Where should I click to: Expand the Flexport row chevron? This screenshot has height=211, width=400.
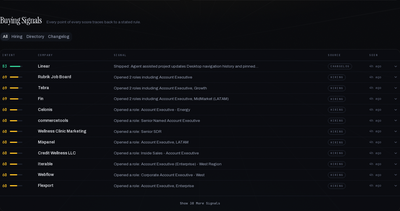coord(395,186)
